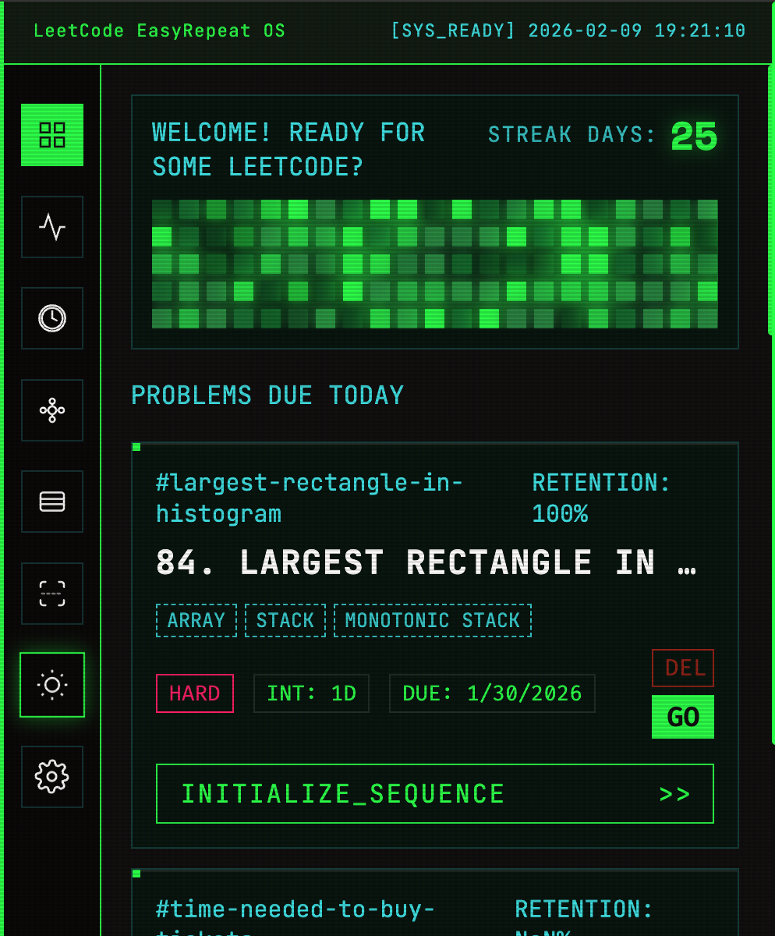Viewport: 775px width, 936px height.
Task: Open the graph nodes icon in sidebar
Action: (x=52, y=410)
